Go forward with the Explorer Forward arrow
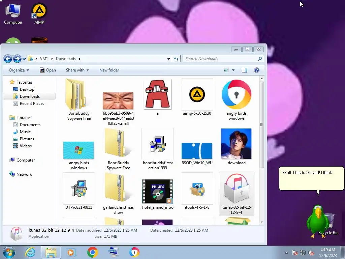Viewport: 345px width, 259px height. (x=17, y=59)
